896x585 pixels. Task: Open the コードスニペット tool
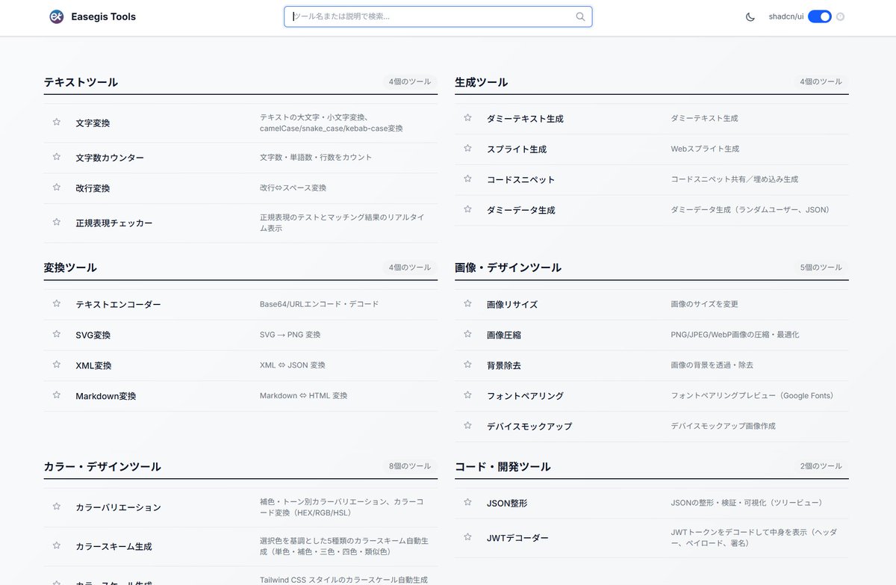coord(520,179)
